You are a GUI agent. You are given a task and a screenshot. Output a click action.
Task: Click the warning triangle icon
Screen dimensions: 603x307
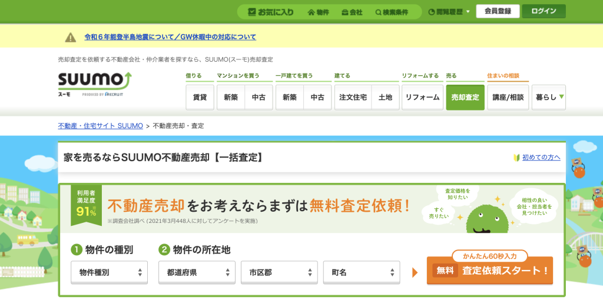71,37
